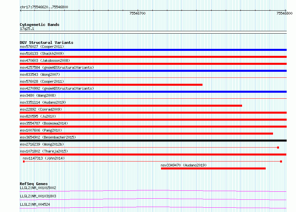Click esv2716239 (Wong2012b) variant label
The height and width of the screenshot is (212, 296).
click(x=42, y=144)
